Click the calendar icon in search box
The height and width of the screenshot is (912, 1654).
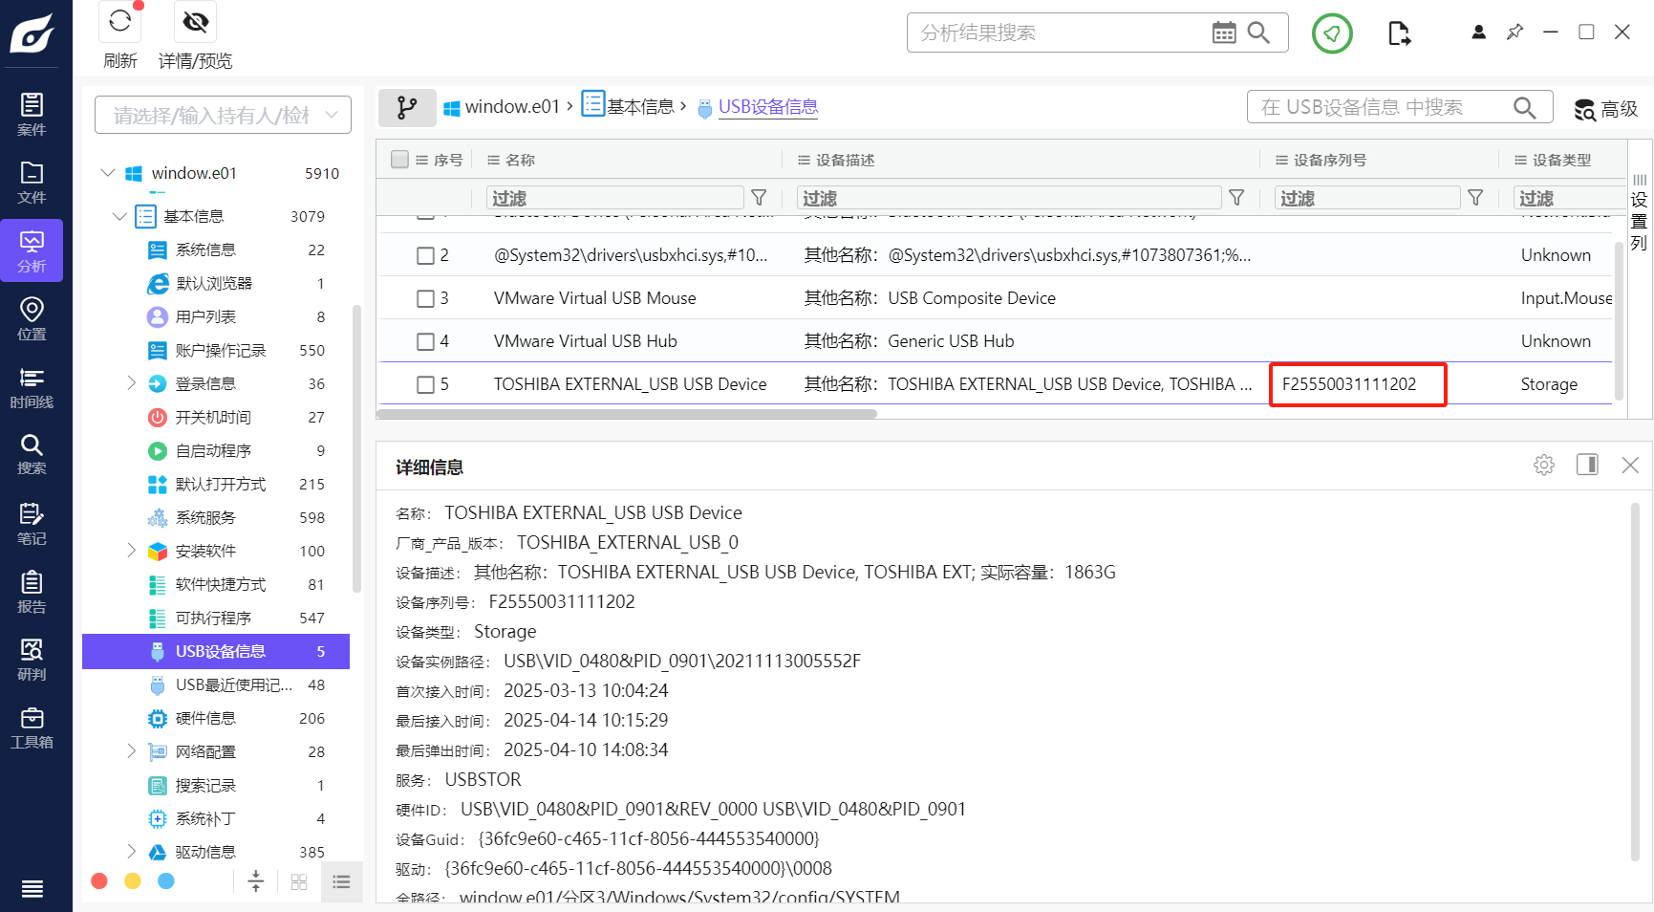tap(1224, 33)
